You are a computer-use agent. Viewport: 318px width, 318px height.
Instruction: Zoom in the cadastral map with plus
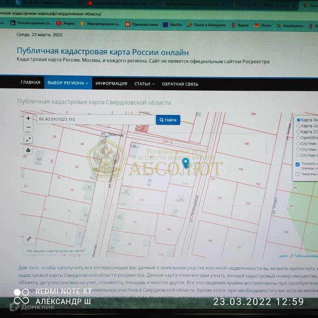28,118
